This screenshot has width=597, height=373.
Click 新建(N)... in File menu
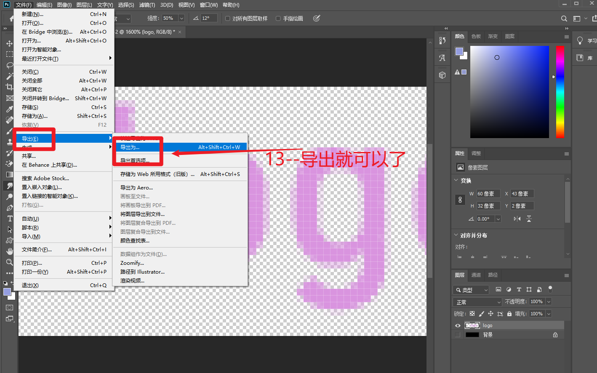(x=64, y=14)
